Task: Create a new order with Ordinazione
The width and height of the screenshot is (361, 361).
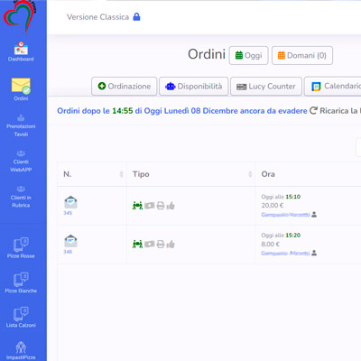Action: [x=125, y=87]
